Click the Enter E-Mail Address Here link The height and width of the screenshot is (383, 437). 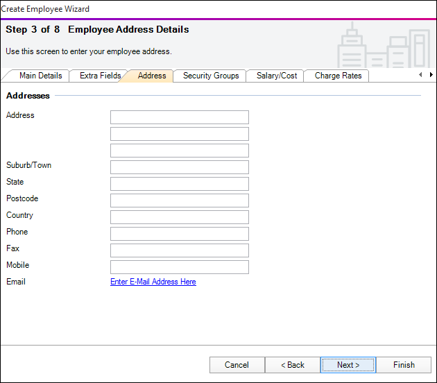[x=153, y=282]
